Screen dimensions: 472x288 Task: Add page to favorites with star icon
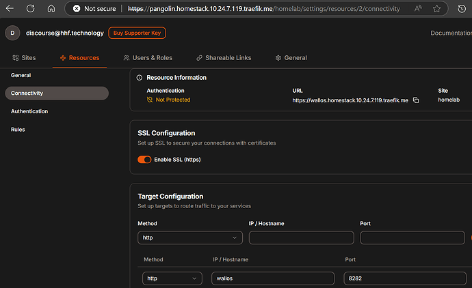(436, 8)
